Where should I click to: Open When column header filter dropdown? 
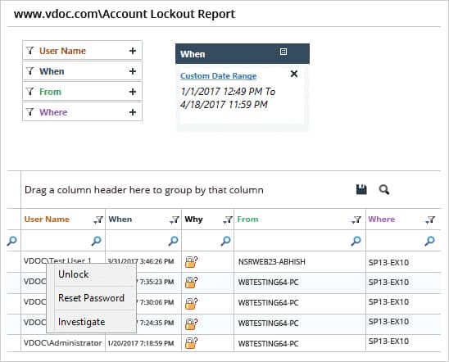(175, 219)
